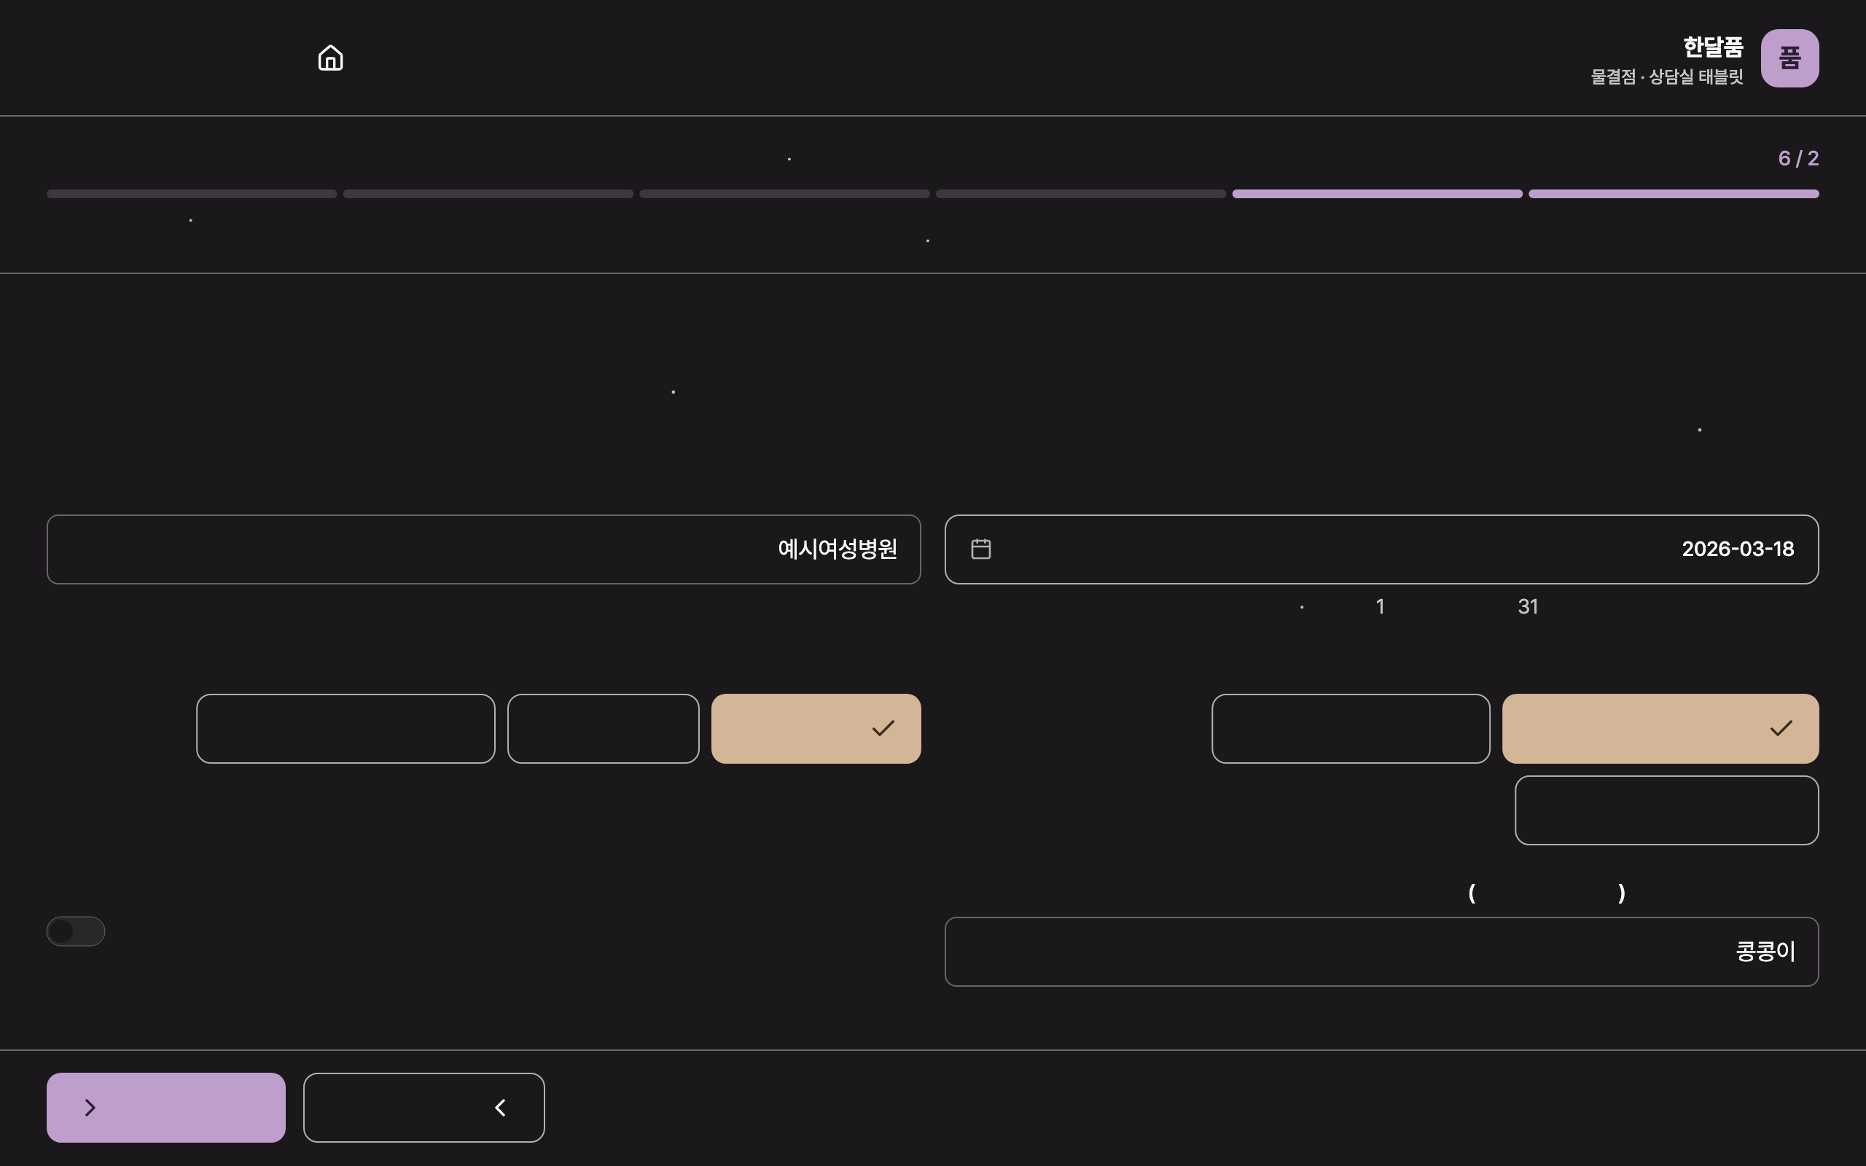Click the 6 / 2 step counter

click(x=1798, y=158)
